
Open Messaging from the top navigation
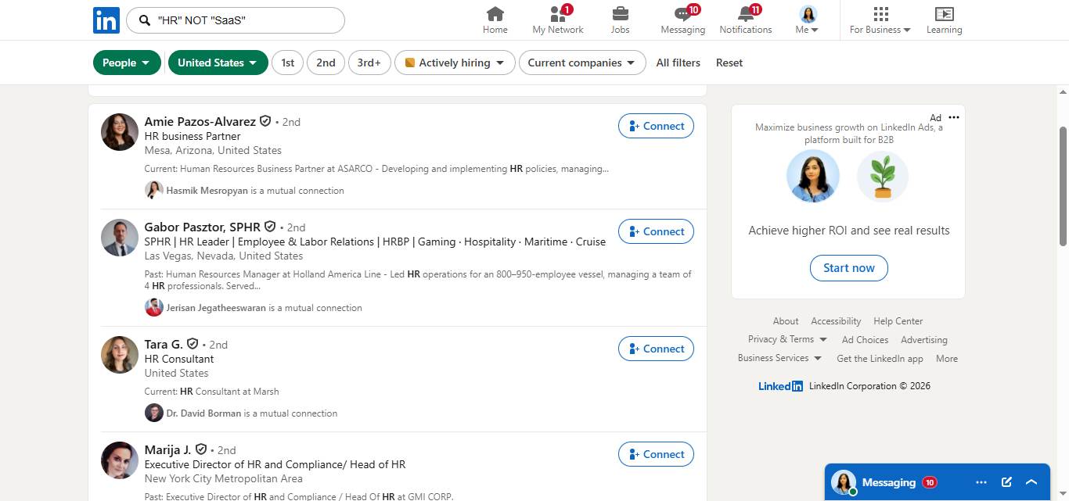pos(682,20)
